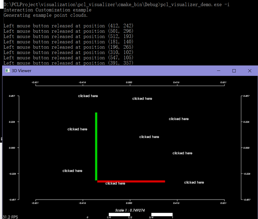258x219 pixels.
Task: Click the 0.416 tick label on the bottom axis
Action: [x=176, y=203]
